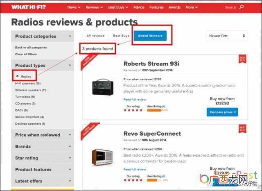Screen dimensions: 262x191
Task: Switch to All reviews tab
Action: pyautogui.click(x=95, y=36)
